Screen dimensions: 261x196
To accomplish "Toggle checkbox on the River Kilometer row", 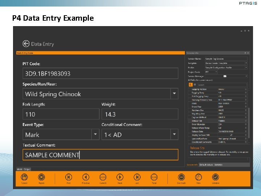I will pos(246,124).
